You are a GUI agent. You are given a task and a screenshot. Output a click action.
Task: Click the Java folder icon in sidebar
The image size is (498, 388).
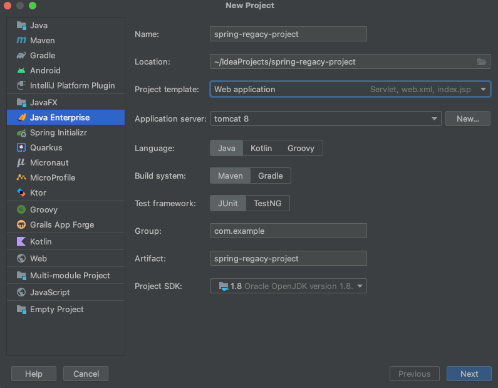(x=21, y=26)
